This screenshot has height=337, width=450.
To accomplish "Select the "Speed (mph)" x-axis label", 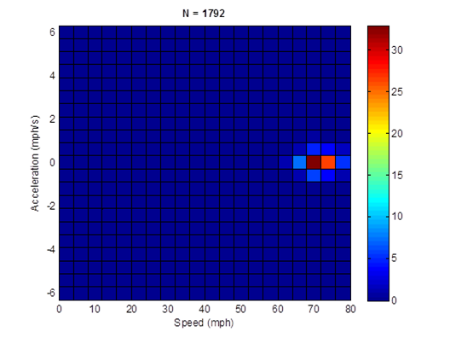I will 204,322.
